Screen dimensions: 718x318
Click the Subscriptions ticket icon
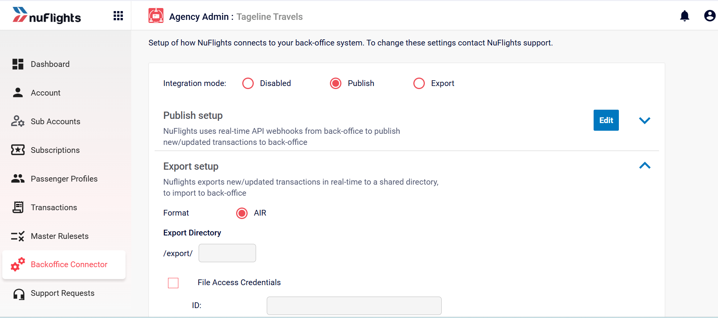[x=18, y=150]
